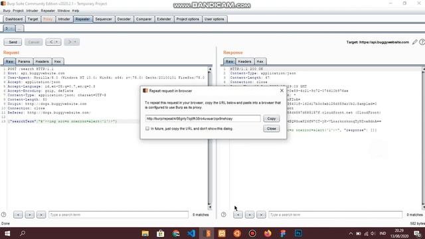The height and width of the screenshot is (239, 425).
Task: Click the response search next-match > button
Action: [x=261, y=214]
